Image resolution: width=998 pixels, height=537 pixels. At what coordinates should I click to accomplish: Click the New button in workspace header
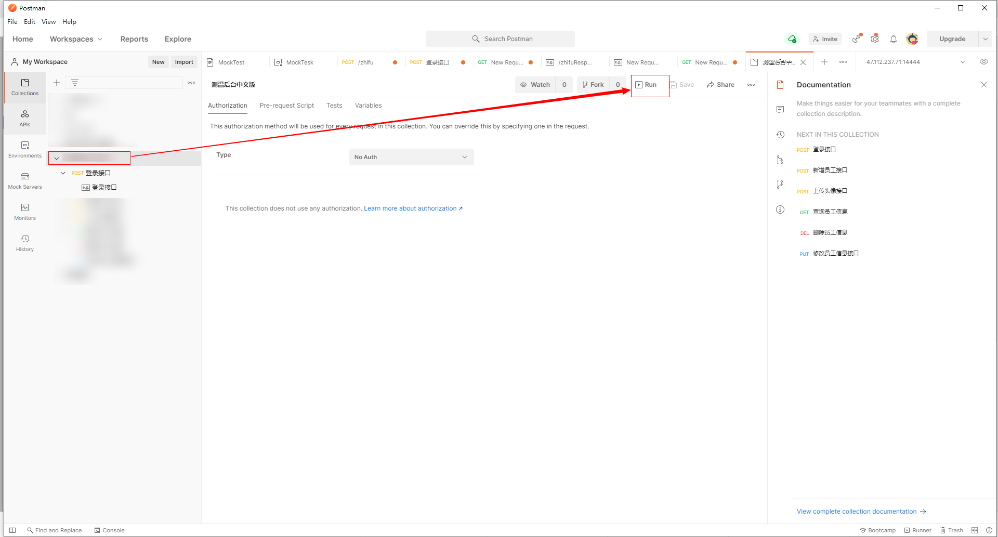point(158,62)
